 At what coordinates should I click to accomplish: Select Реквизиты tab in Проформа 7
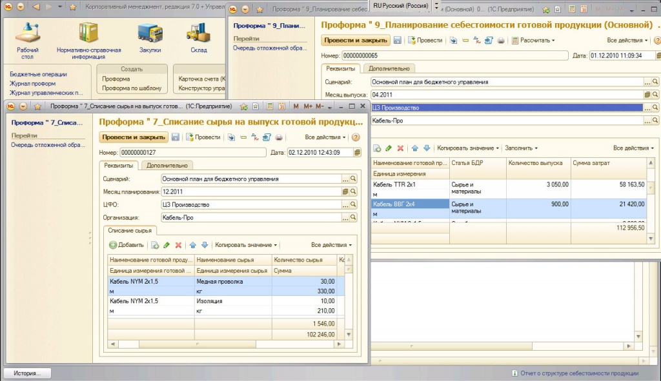click(119, 166)
